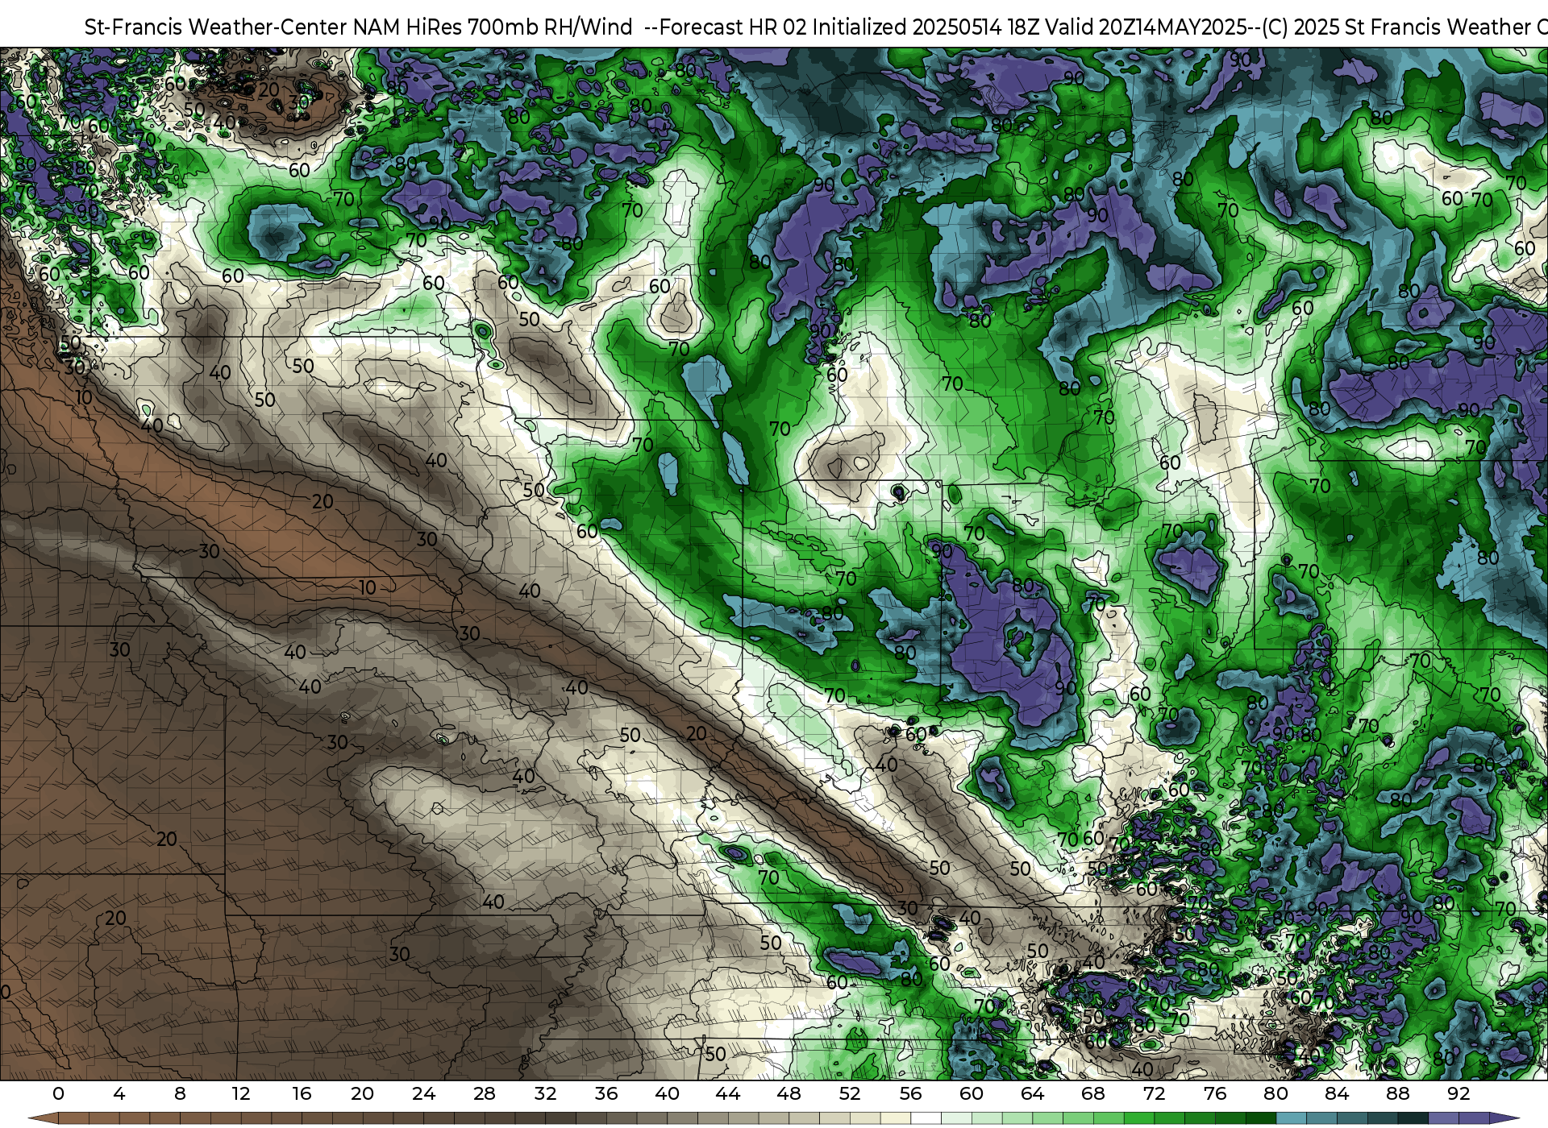Click the colorbar tick label '12'
1548x1128 pixels.
pos(241,1093)
